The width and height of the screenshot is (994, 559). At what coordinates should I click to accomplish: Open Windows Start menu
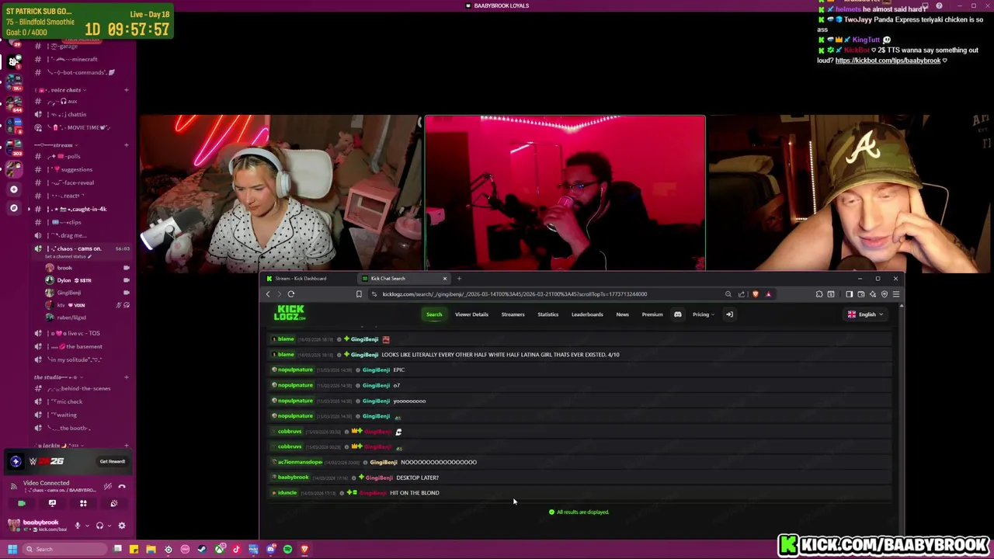point(12,550)
